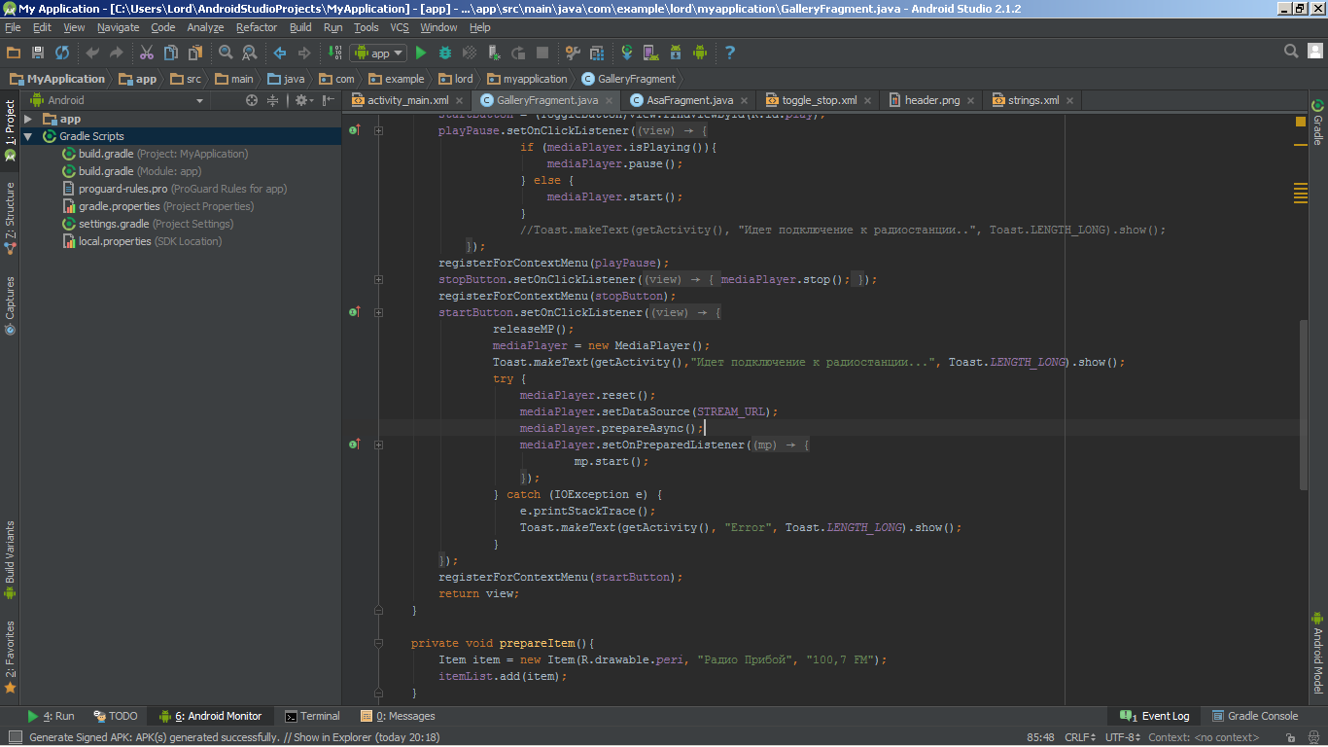Click the Synchronize refresh icon in toolbar

tap(62, 53)
